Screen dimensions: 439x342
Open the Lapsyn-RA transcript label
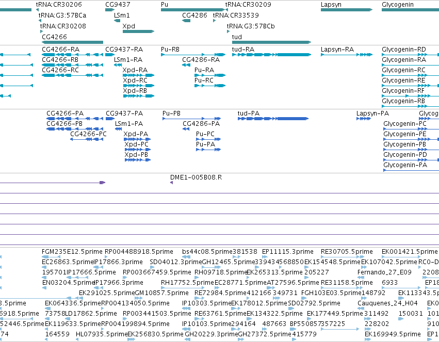point(337,49)
